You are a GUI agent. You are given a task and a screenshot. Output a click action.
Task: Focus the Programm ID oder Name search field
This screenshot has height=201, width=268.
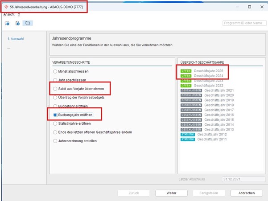[x=244, y=23]
